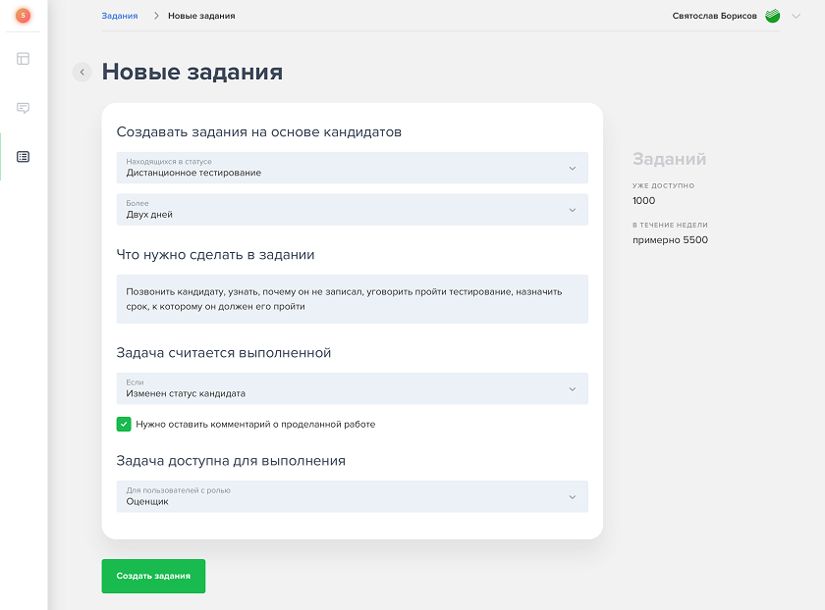Toggle the checkbox for leaving a work comment
The height and width of the screenshot is (610, 825).
pos(124,424)
